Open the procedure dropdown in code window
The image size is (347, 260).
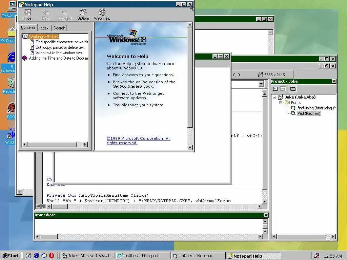(x=261, y=84)
